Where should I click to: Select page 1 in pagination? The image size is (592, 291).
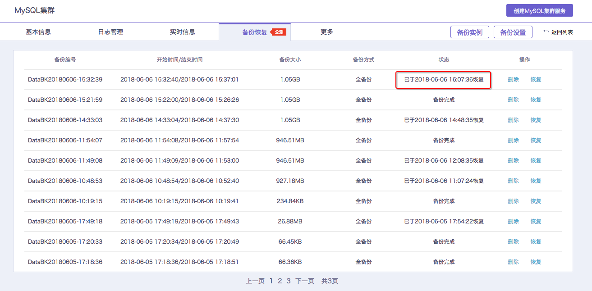click(x=271, y=281)
